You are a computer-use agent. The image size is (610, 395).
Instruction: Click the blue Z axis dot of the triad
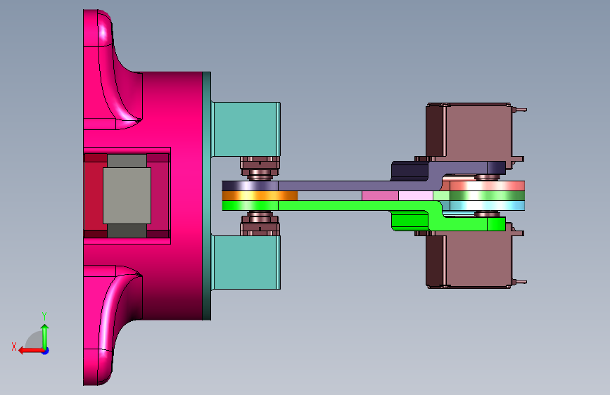click(46, 351)
